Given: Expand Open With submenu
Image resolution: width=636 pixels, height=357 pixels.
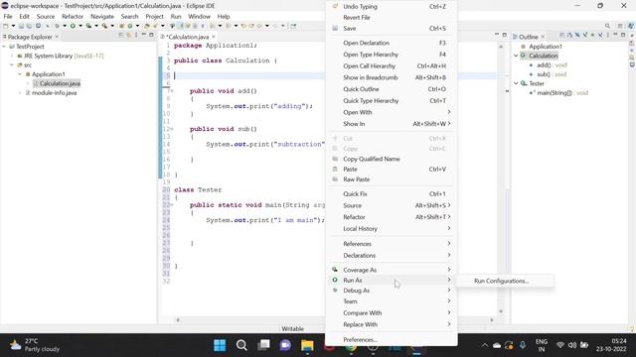Looking at the screenshot, I should [x=392, y=112].
